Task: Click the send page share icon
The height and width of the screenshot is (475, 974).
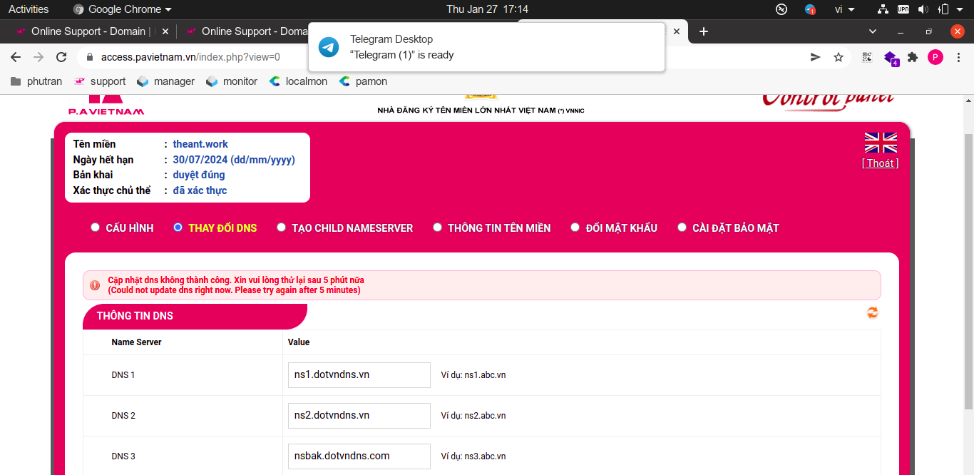Action: tap(816, 57)
